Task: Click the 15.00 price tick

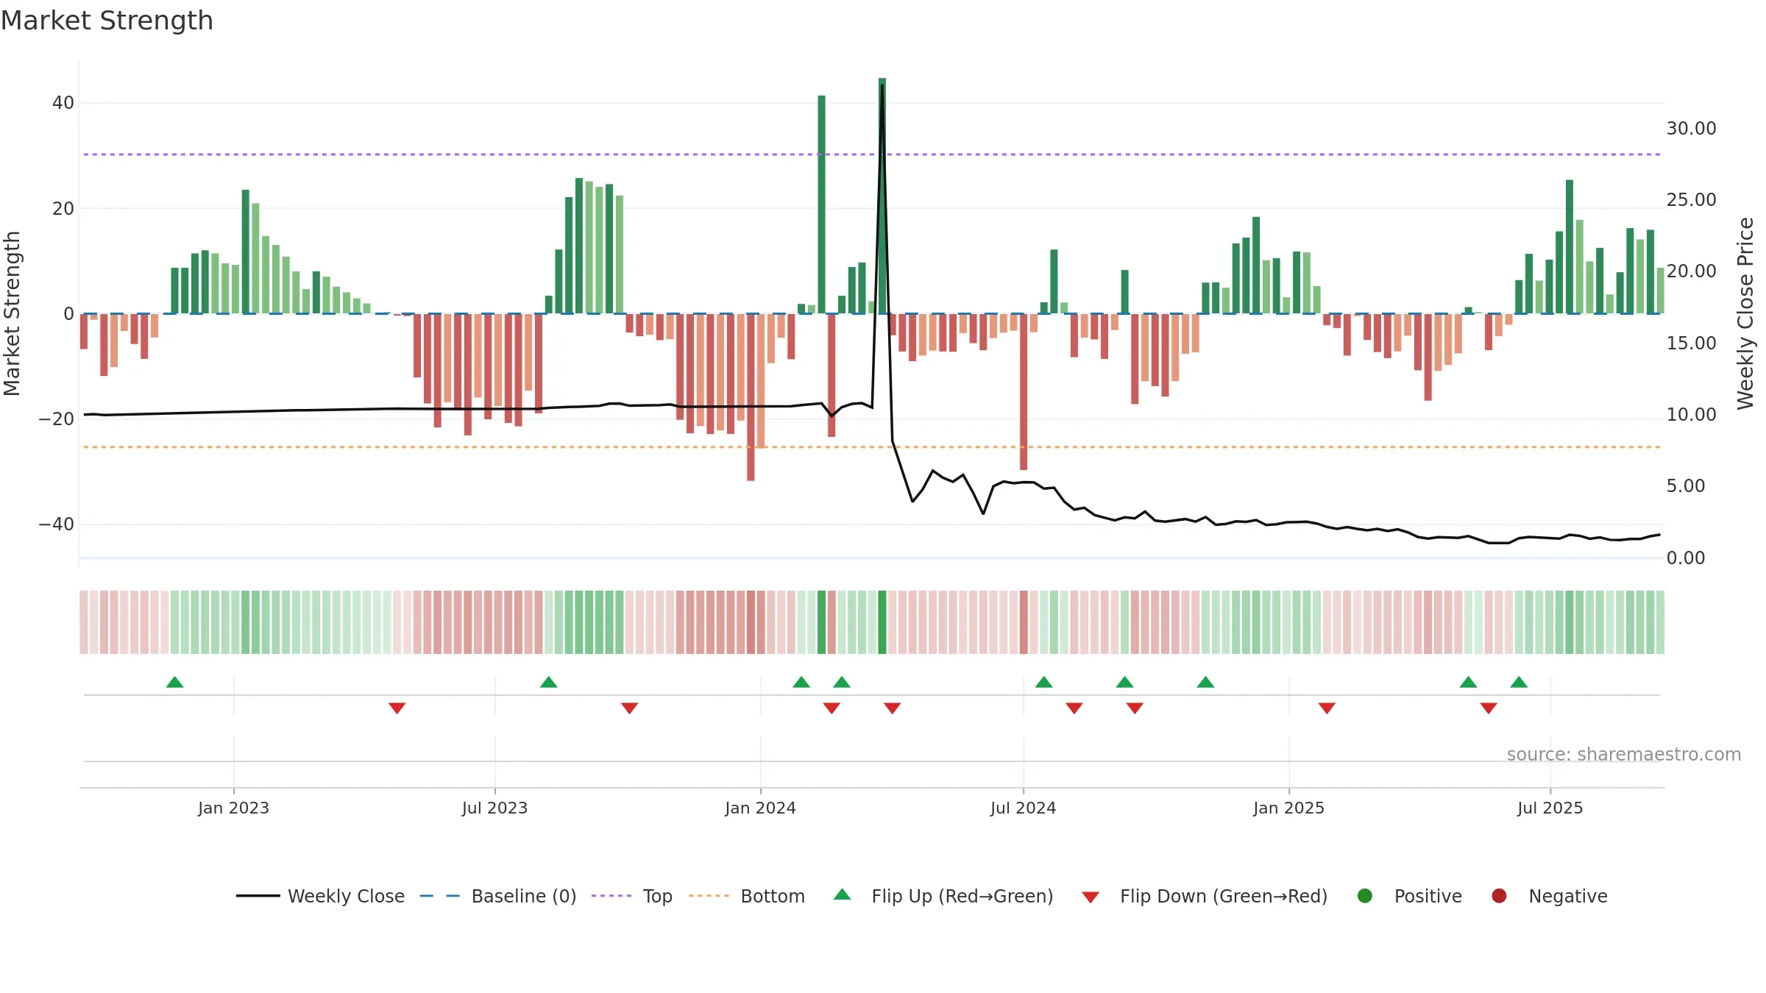Action: coord(1691,344)
